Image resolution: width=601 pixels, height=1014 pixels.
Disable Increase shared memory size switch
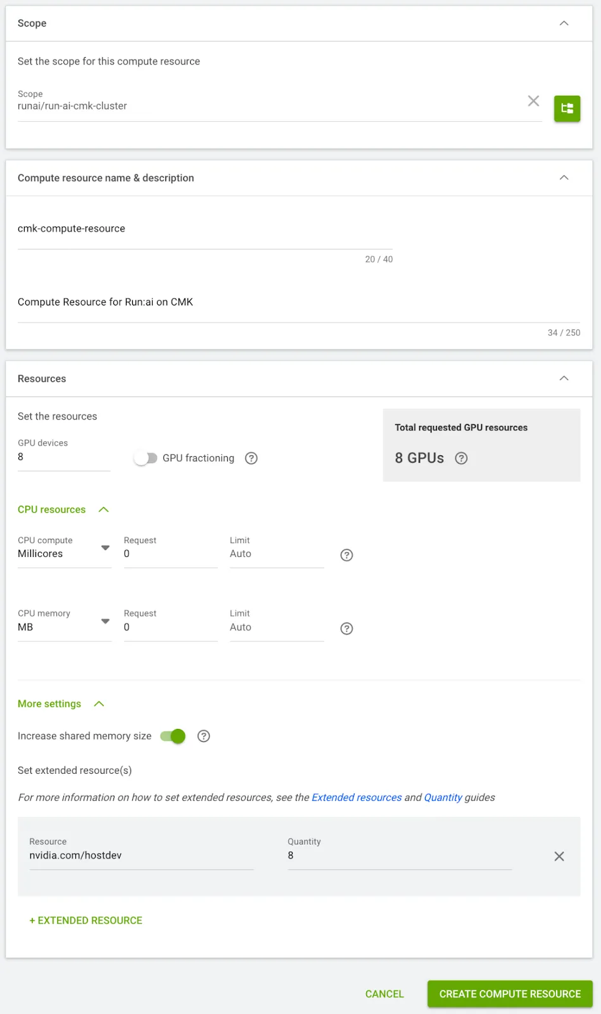tap(173, 736)
